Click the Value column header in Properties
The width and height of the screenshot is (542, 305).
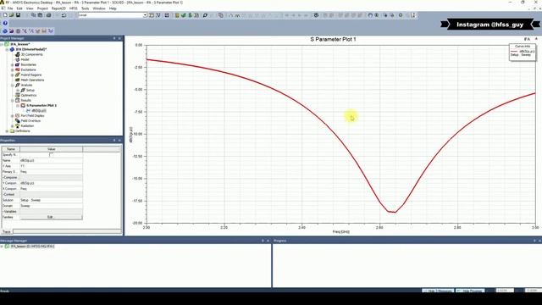(x=51, y=149)
